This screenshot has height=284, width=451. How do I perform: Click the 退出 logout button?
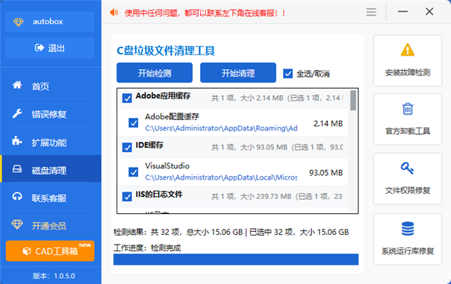50,48
